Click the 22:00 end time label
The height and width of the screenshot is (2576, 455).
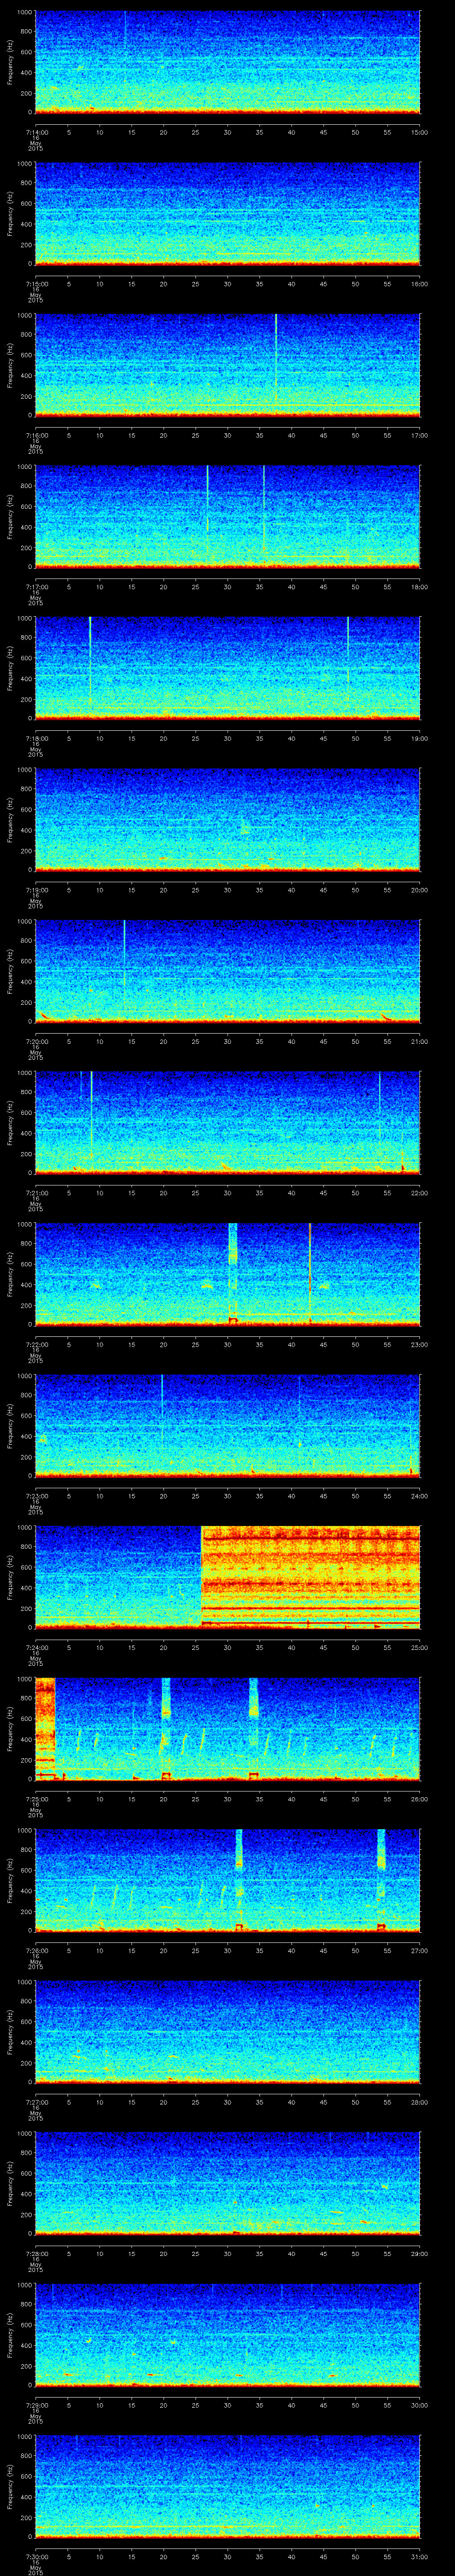pos(420,1193)
